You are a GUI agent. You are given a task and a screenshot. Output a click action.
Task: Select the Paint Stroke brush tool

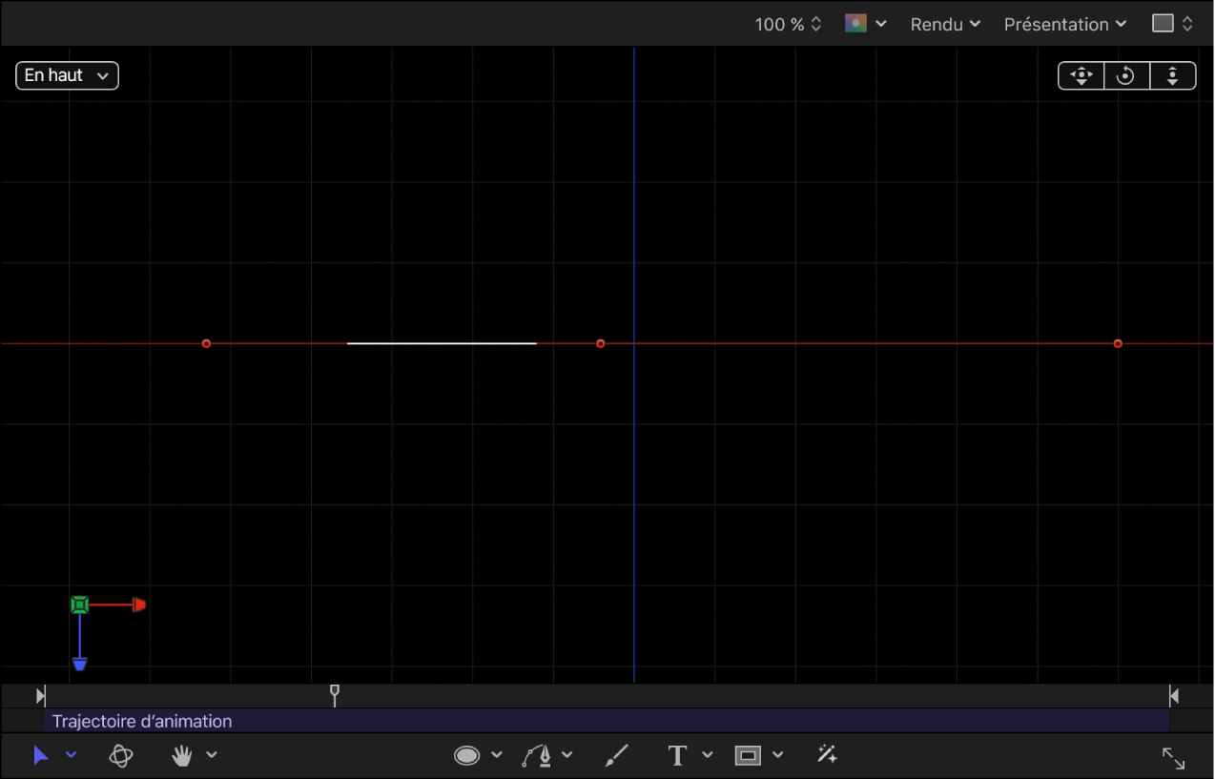click(x=617, y=756)
